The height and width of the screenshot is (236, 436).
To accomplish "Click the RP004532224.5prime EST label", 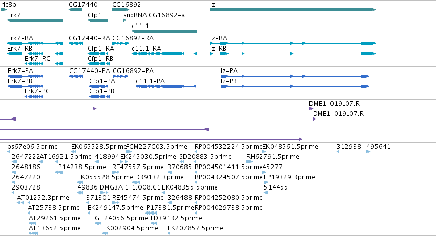I will pos(229,147).
